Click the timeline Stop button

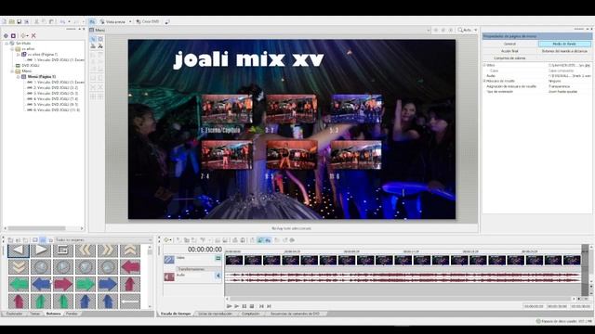252,306
